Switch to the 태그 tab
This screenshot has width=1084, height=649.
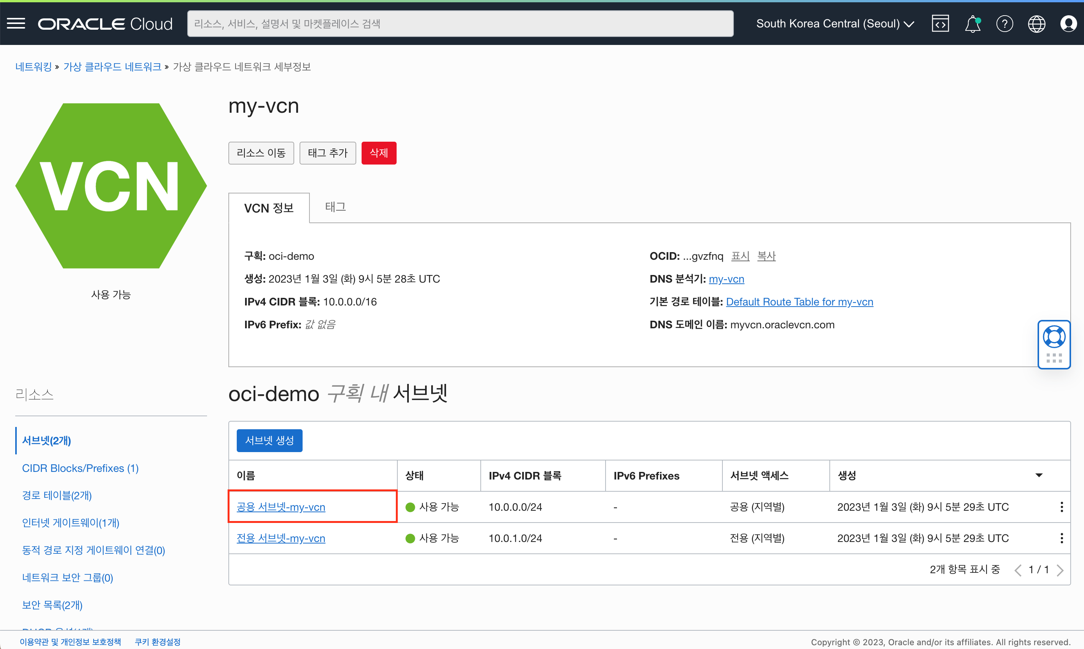click(x=335, y=207)
